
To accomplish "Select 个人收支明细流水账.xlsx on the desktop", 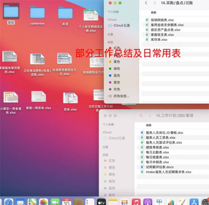I will point(91,15).
